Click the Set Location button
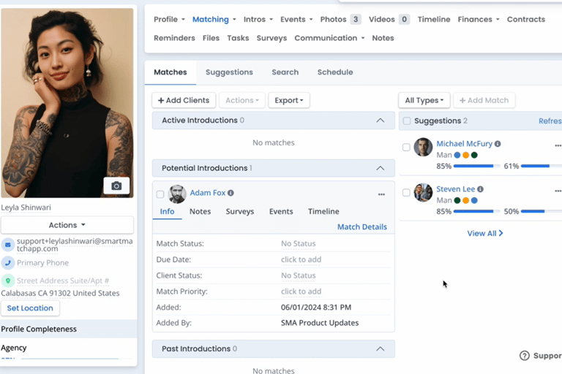The width and height of the screenshot is (562, 374). (30, 308)
